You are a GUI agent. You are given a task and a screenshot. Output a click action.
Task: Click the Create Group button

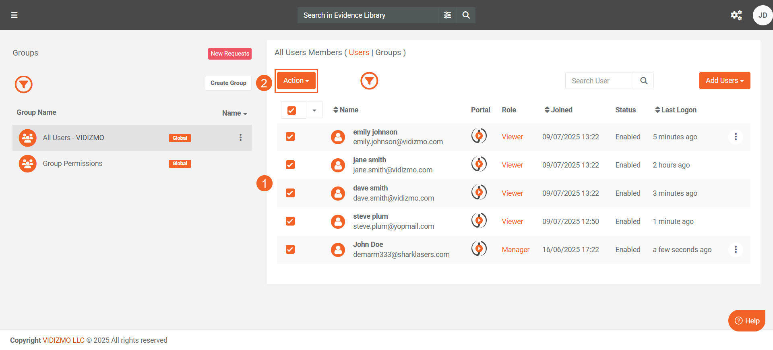click(228, 83)
